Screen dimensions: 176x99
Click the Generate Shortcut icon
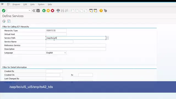tap(95, 11)
